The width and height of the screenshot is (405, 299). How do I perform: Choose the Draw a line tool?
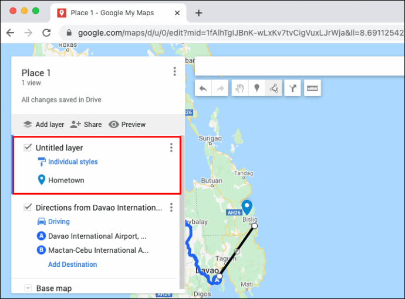pyautogui.click(x=274, y=88)
